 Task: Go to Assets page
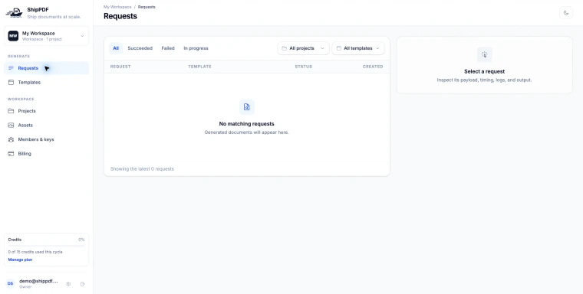[47, 125]
